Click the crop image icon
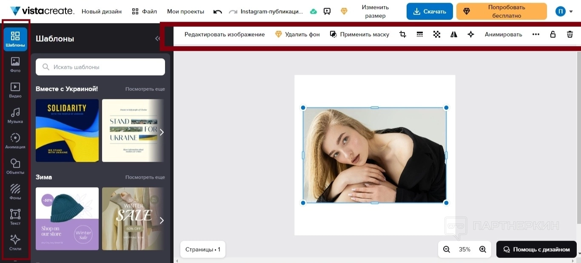This screenshot has width=581, height=263. click(403, 34)
